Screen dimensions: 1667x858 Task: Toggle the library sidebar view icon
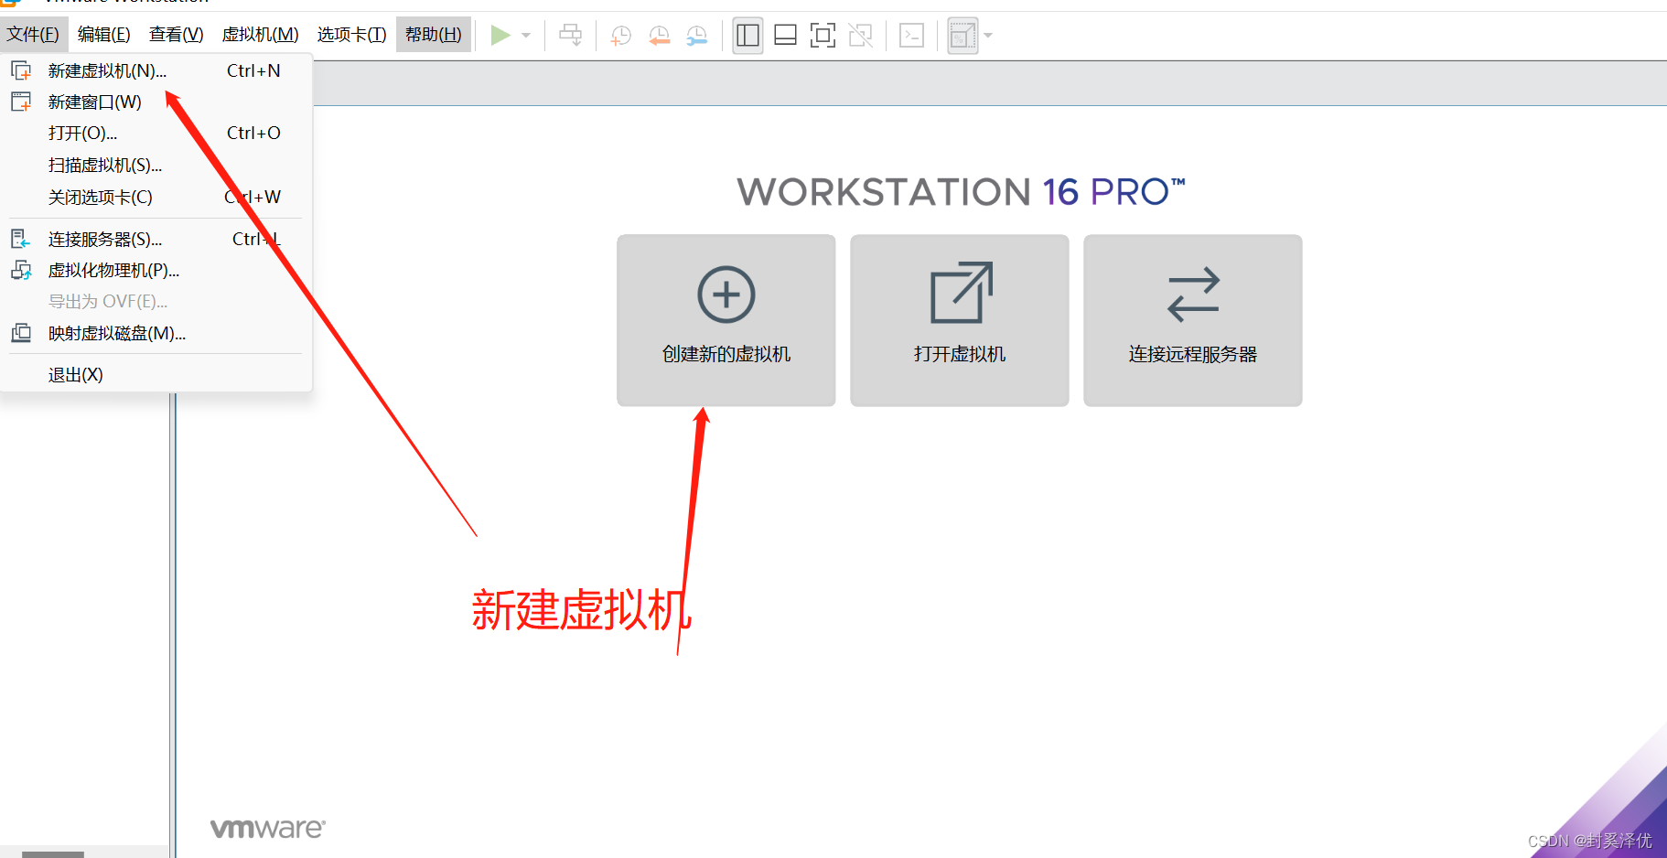pyautogui.click(x=747, y=36)
